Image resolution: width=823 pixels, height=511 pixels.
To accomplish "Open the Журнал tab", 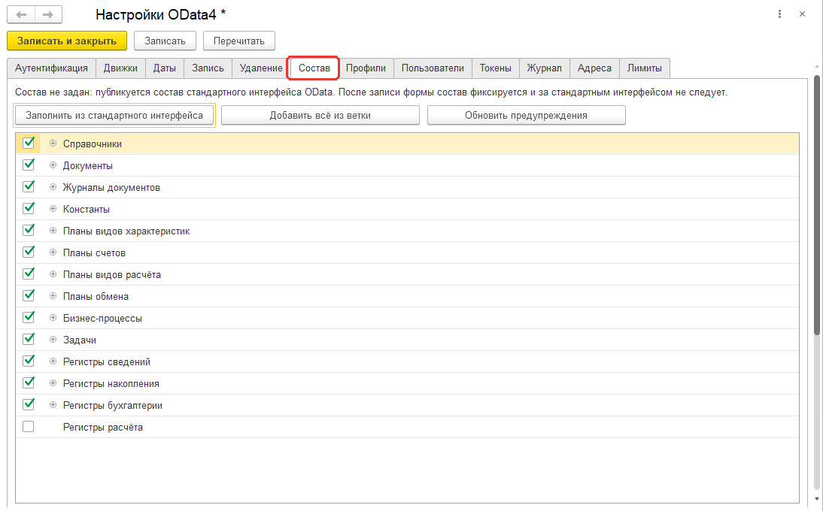I will (545, 68).
